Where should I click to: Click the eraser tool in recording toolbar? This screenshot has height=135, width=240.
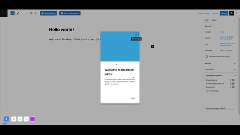26,119
